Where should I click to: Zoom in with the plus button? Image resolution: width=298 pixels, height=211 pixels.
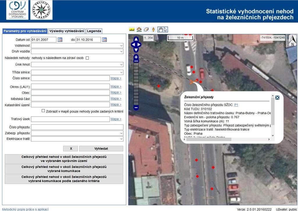pos(136,57)
